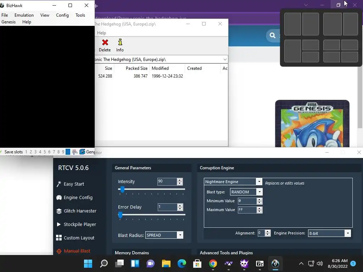
Task: Open the Tools menu in BizHawk
Action: (x=80, y=15)
